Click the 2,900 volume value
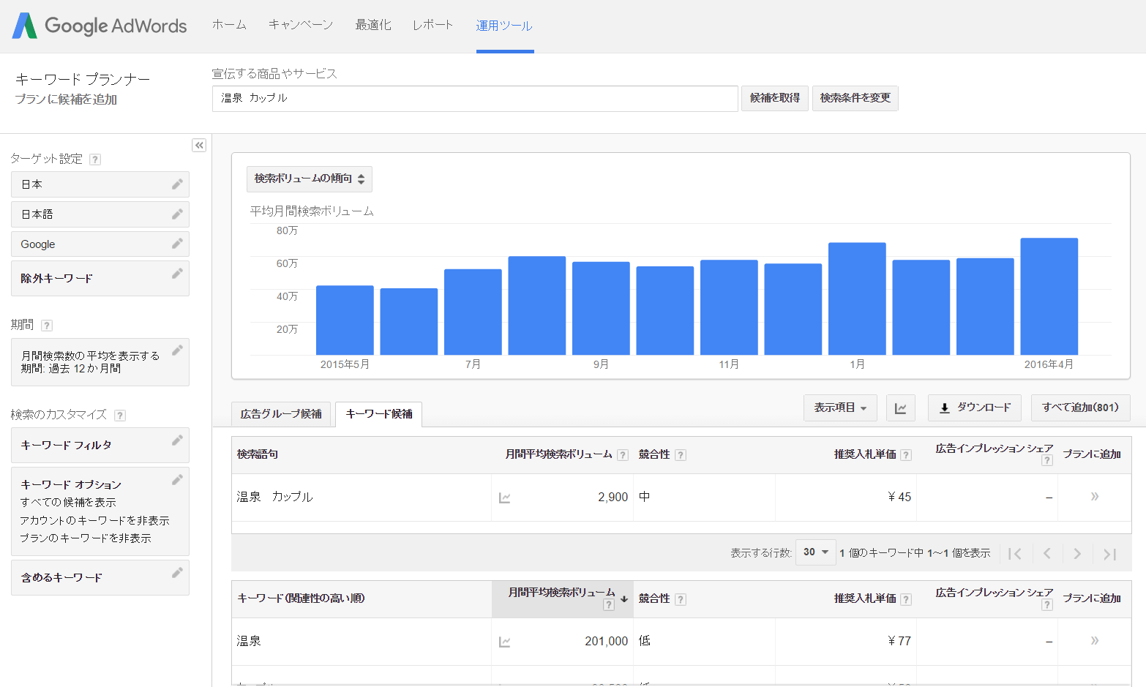 [x=613, y=498]
